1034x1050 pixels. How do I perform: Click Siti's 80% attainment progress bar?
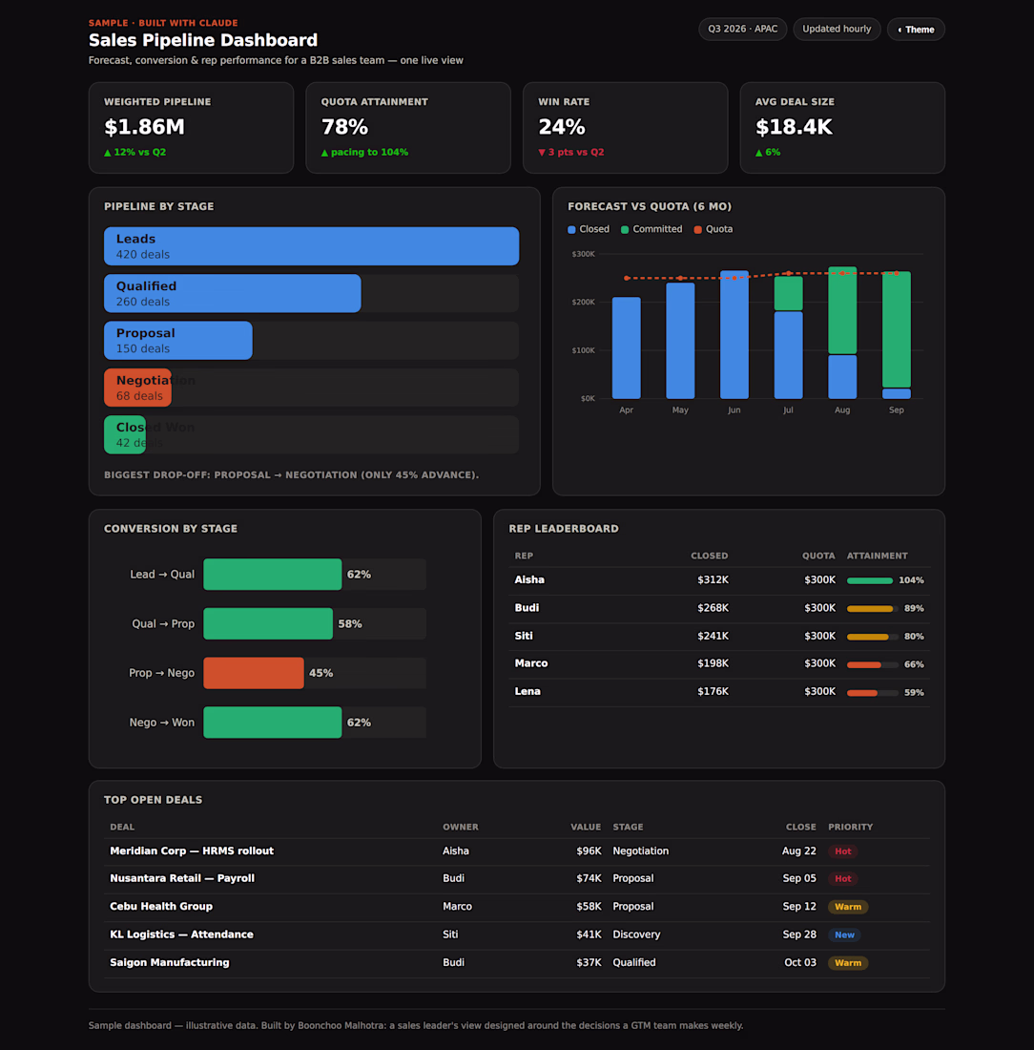coord(872,637)
